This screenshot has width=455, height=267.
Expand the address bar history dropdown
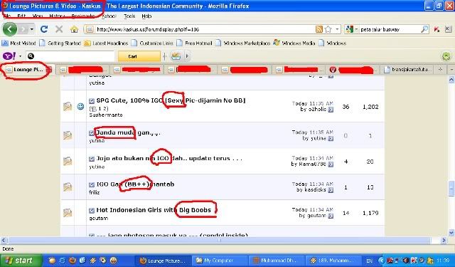[337, 29]
